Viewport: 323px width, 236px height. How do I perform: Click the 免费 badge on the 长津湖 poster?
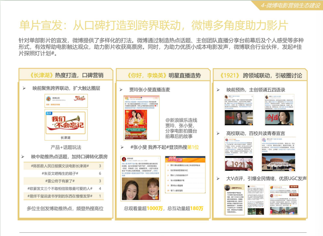coord(49,113)
